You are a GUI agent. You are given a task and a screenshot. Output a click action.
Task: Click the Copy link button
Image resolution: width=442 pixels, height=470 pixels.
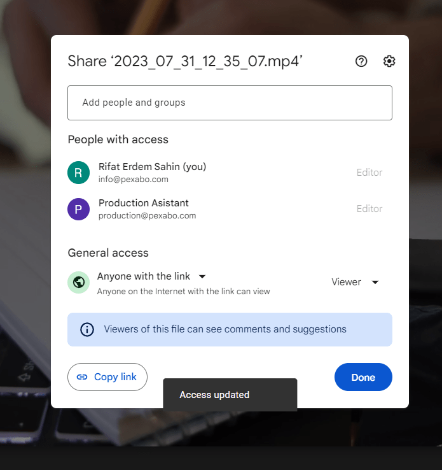[107, 377]
